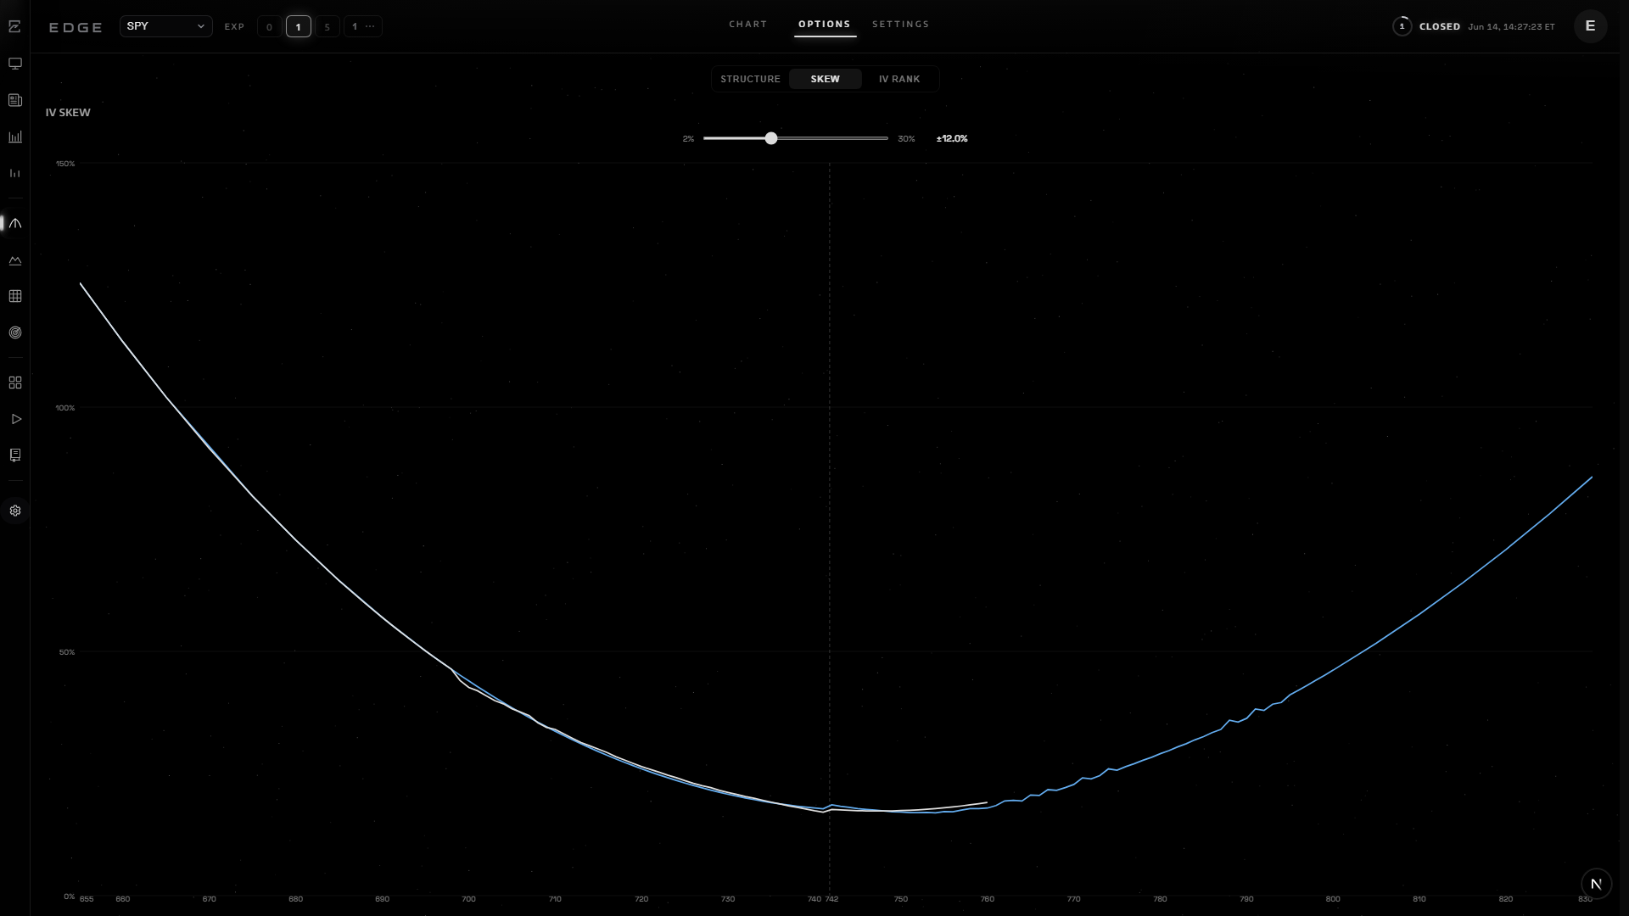Open the news feed icon in the sidebar
The width and height of the screenshot is (1629, 916).
coord(14,100)
